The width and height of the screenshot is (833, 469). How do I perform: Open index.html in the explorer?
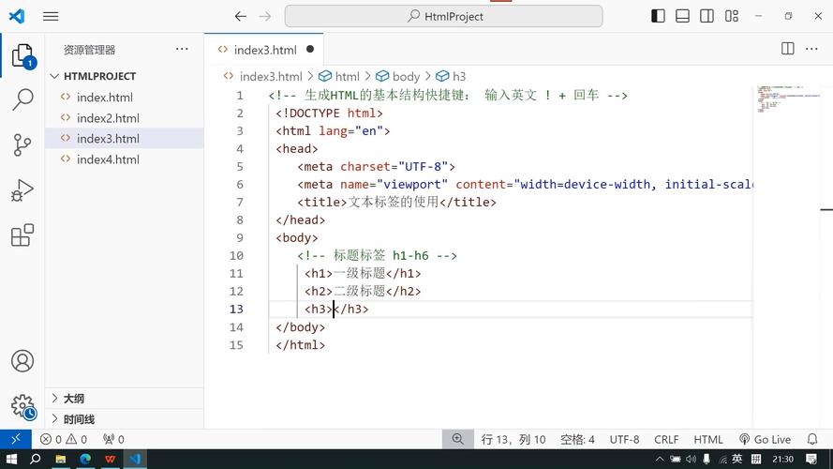105,98
